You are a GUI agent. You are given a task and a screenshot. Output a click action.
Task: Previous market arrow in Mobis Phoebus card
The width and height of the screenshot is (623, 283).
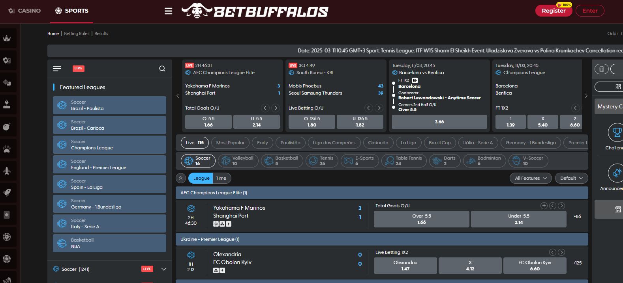[x=369, y=108]
